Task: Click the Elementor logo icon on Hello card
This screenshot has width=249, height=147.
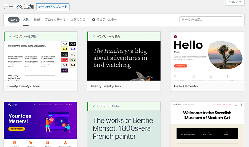Action: 175,37
